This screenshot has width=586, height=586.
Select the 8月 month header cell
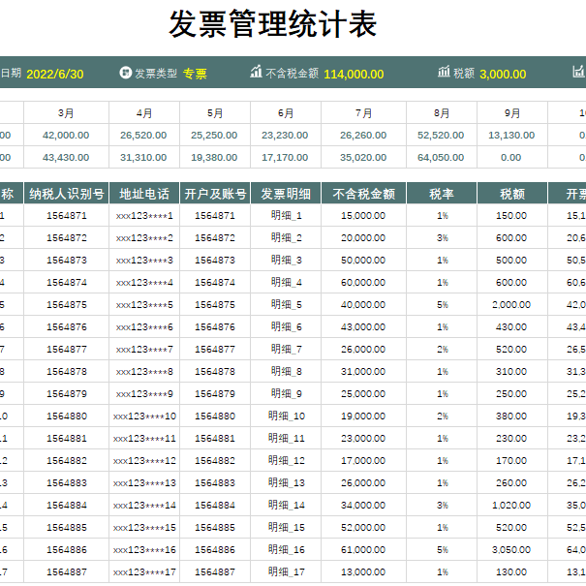(x=442, y=113)
